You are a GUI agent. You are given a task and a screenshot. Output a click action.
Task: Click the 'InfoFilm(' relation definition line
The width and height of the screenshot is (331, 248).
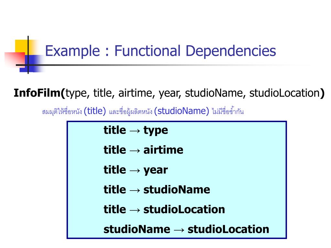tap(169, 93)
